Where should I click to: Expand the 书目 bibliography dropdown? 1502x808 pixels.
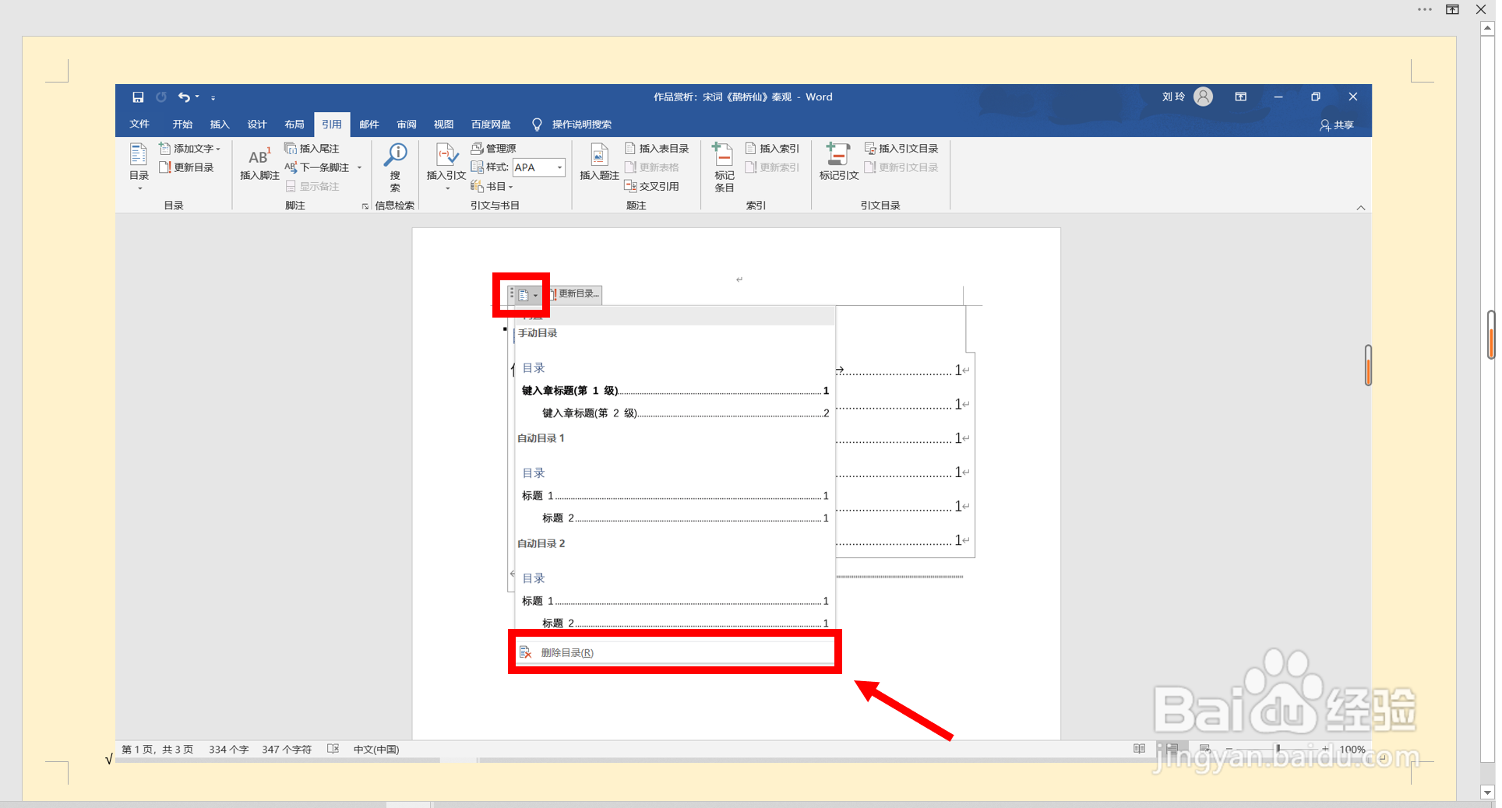pos(510,187)
